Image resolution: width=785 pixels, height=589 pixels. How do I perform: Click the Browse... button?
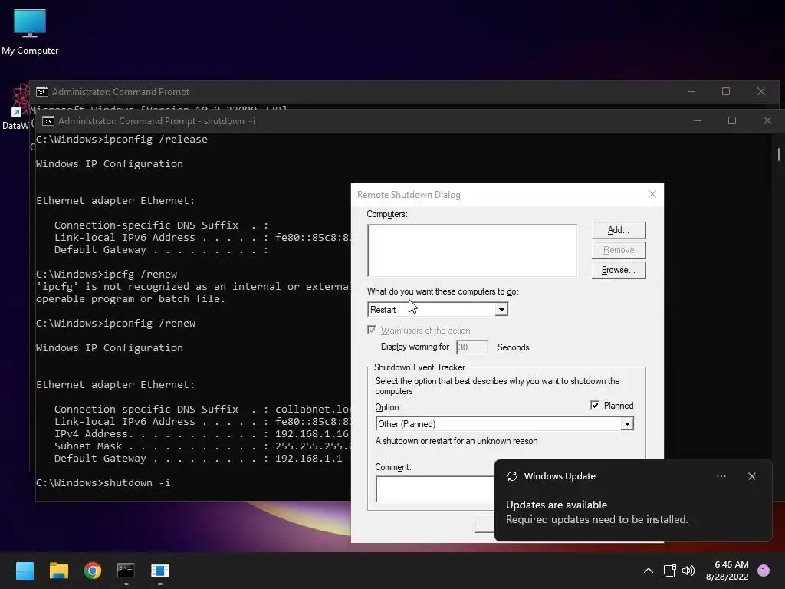619,270
